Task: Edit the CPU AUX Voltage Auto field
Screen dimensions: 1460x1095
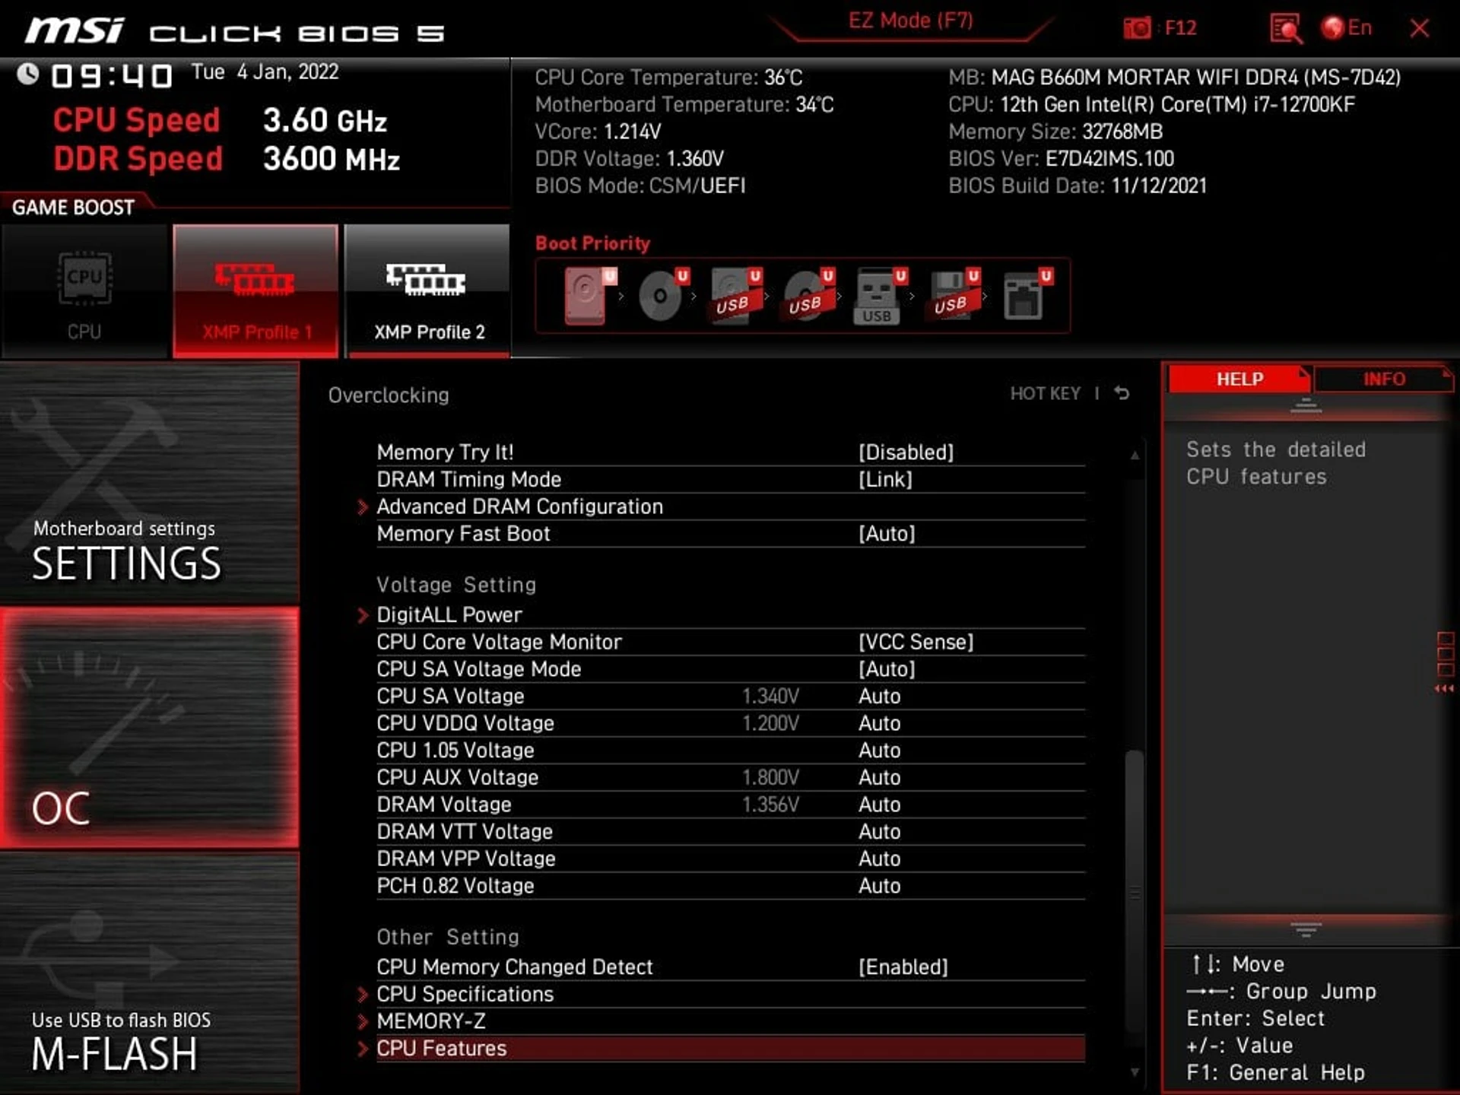Action: (880, 778)
